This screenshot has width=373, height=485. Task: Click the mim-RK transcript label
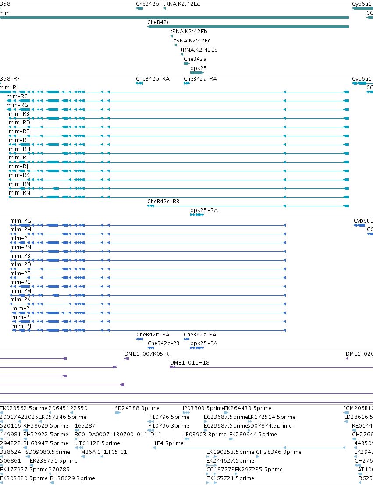click(19, 175)
